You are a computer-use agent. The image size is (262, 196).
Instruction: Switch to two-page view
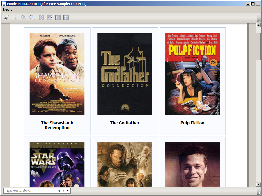[x=66, y=18]
